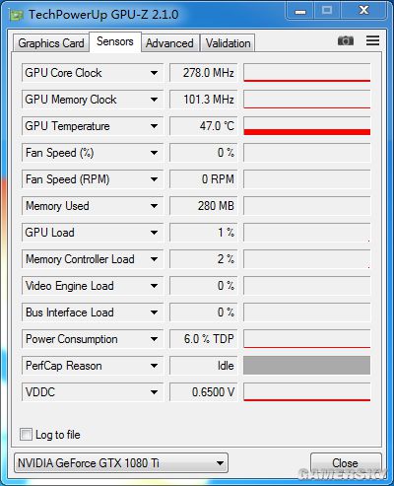Minimize the GPU-Z window

click(300, 12)
